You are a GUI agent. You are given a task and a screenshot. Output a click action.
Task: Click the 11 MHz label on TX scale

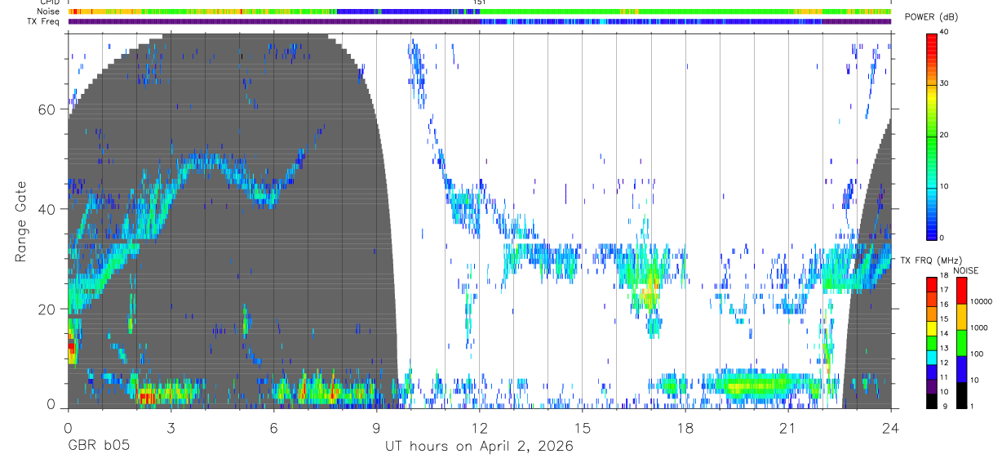point(944,377)
